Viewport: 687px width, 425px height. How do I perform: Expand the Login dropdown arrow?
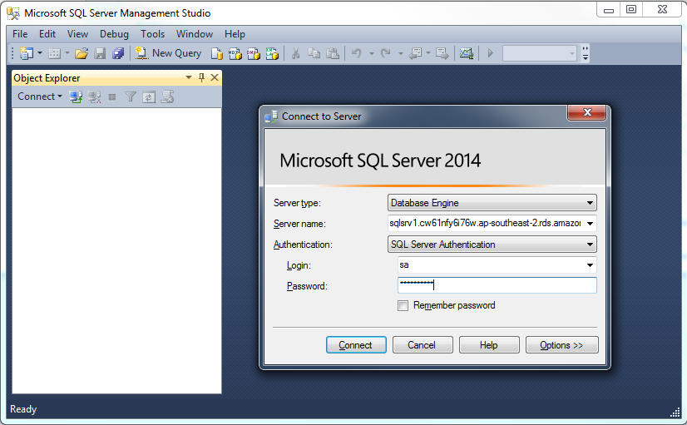[x=591, y=265]
